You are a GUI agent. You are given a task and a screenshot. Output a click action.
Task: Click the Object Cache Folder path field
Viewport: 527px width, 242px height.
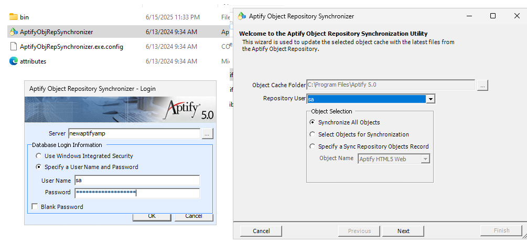(x=391, y=85)
